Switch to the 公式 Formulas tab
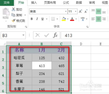The image size is (109, 94). click(x=66, y=3)
